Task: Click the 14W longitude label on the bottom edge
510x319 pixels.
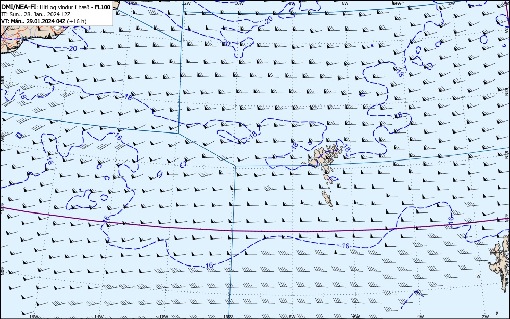Action: tap(99, 317)
